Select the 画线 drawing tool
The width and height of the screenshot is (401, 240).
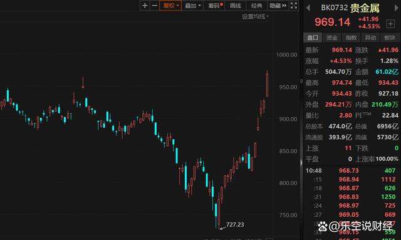236,6
